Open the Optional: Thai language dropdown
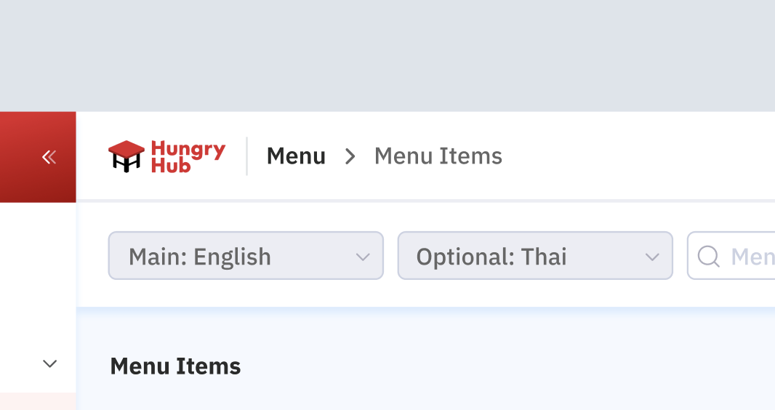775x410 pixels. 534,256
